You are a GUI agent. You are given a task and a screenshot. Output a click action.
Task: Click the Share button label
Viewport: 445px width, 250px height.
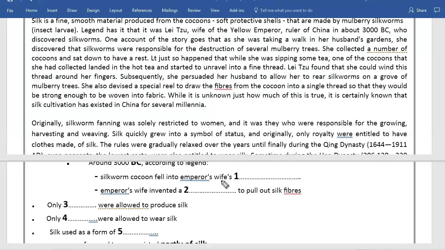(421, 10)
